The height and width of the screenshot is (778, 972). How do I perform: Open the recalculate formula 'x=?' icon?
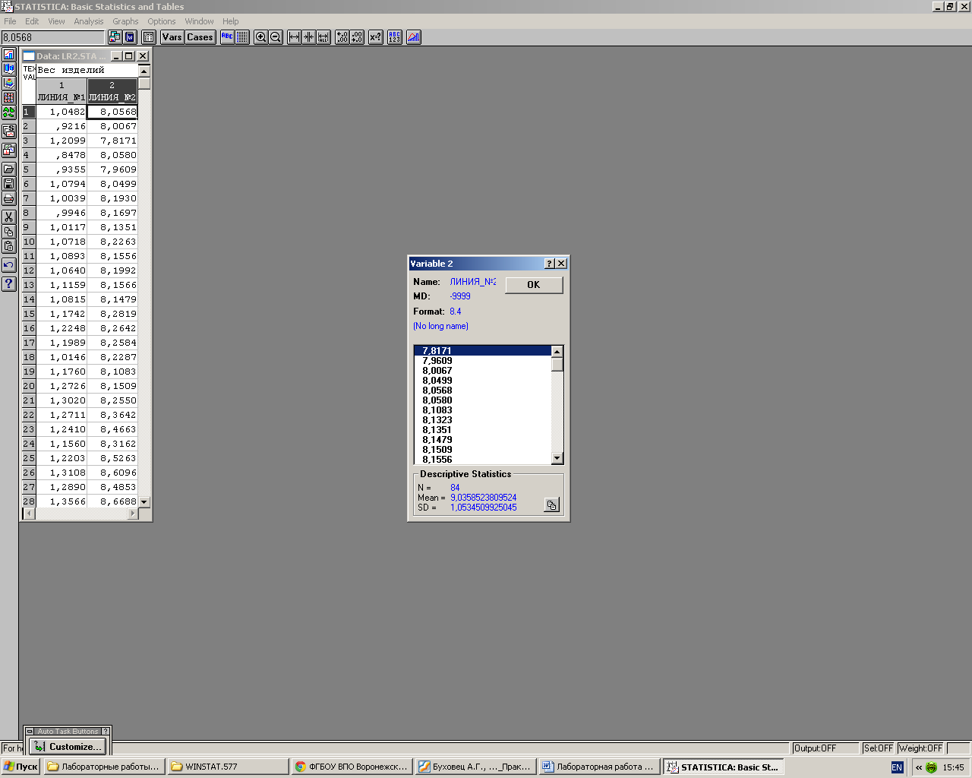[x=375, y=37]
